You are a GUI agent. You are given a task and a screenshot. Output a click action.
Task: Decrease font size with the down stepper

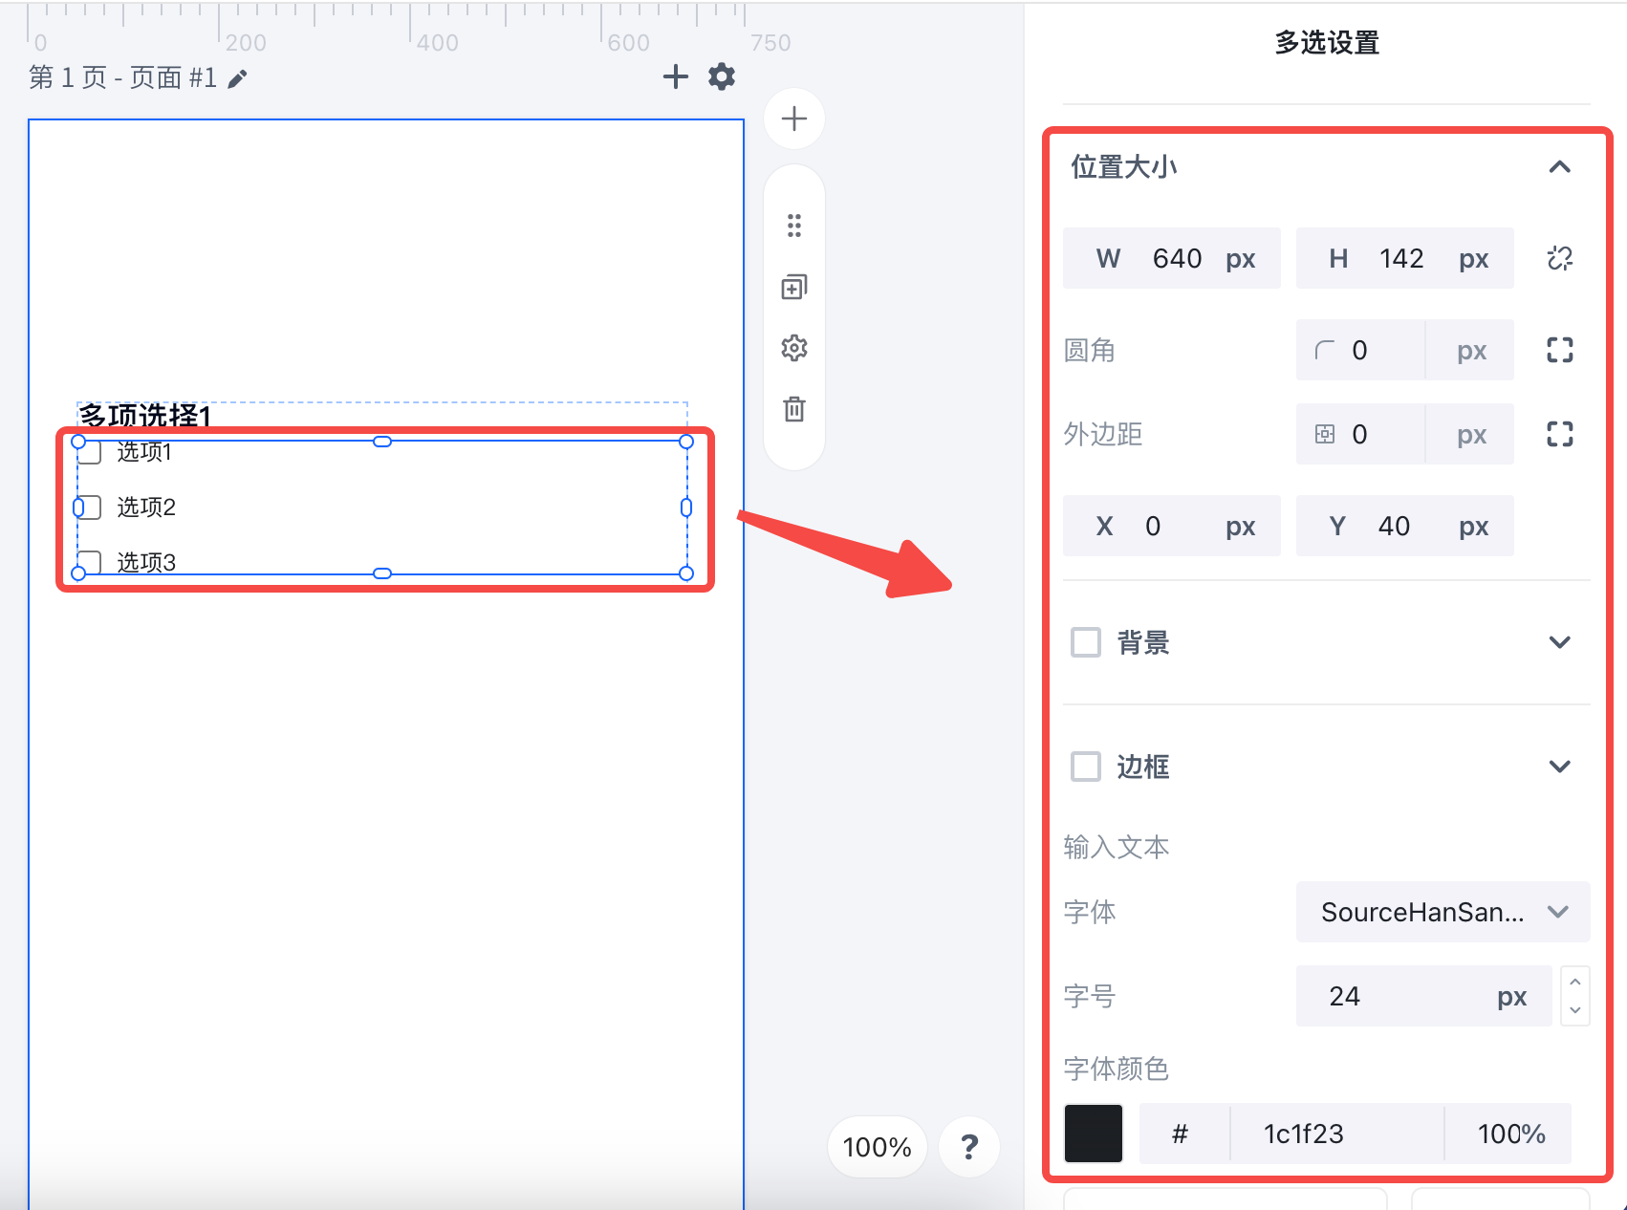[x=1575, y=1010]
